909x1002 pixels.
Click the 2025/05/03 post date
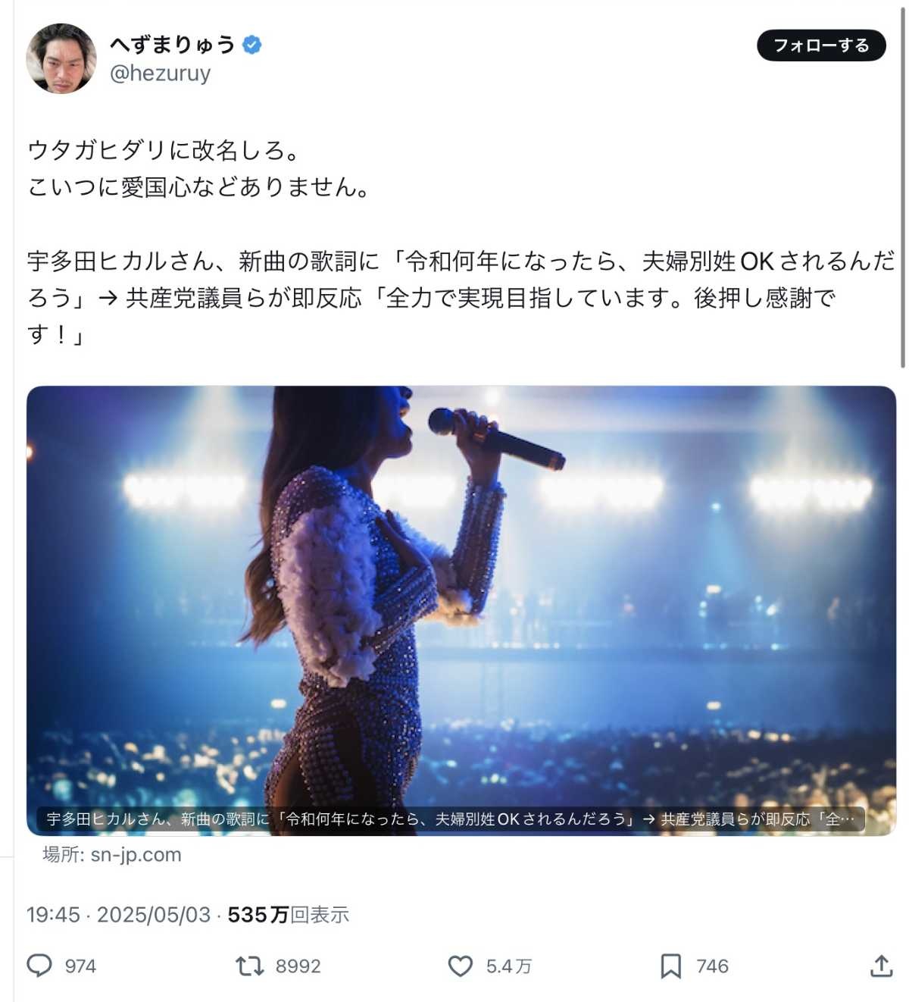click(x=154, y=915)
